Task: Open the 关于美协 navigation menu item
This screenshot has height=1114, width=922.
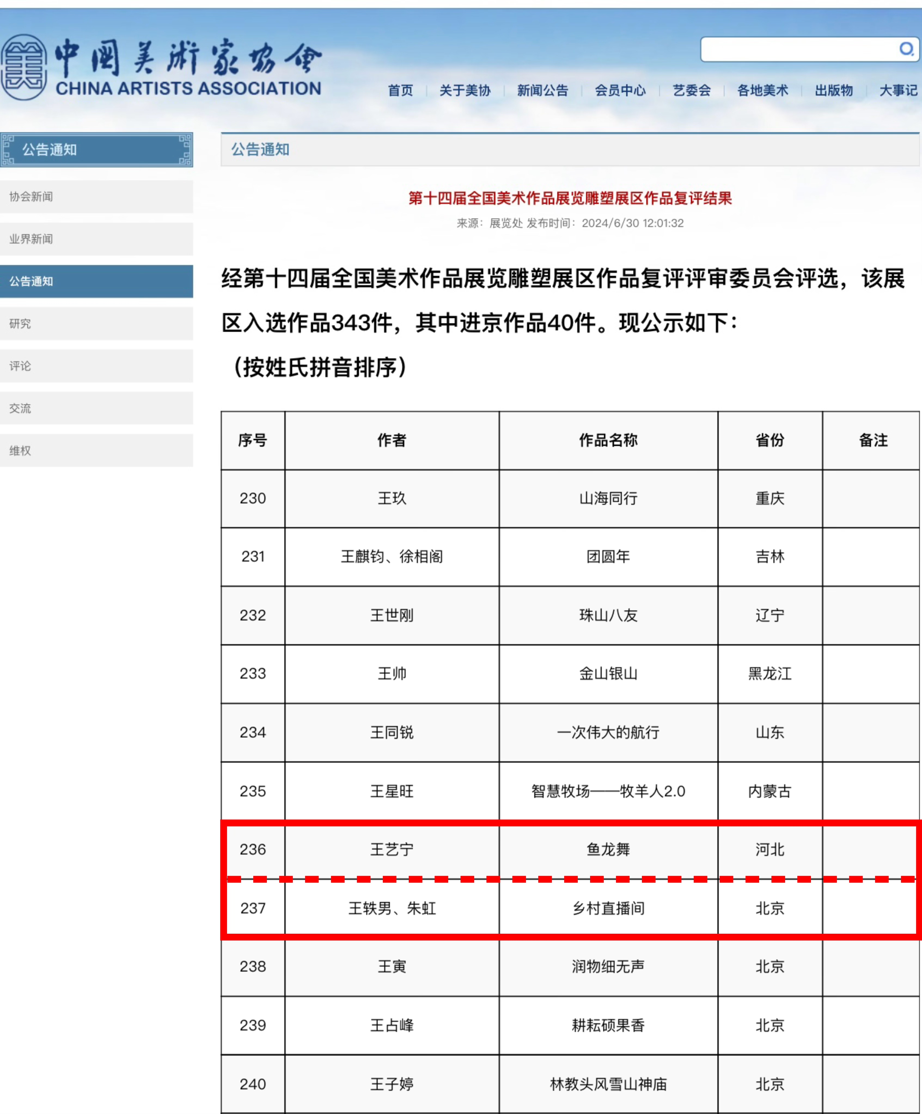Action: coord(465,91)
